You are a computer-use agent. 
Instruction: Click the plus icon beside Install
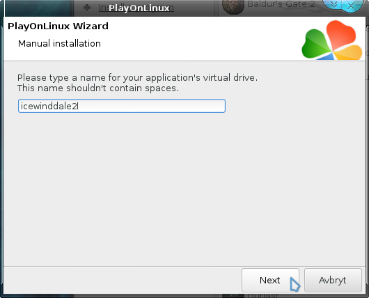(87, 8)
